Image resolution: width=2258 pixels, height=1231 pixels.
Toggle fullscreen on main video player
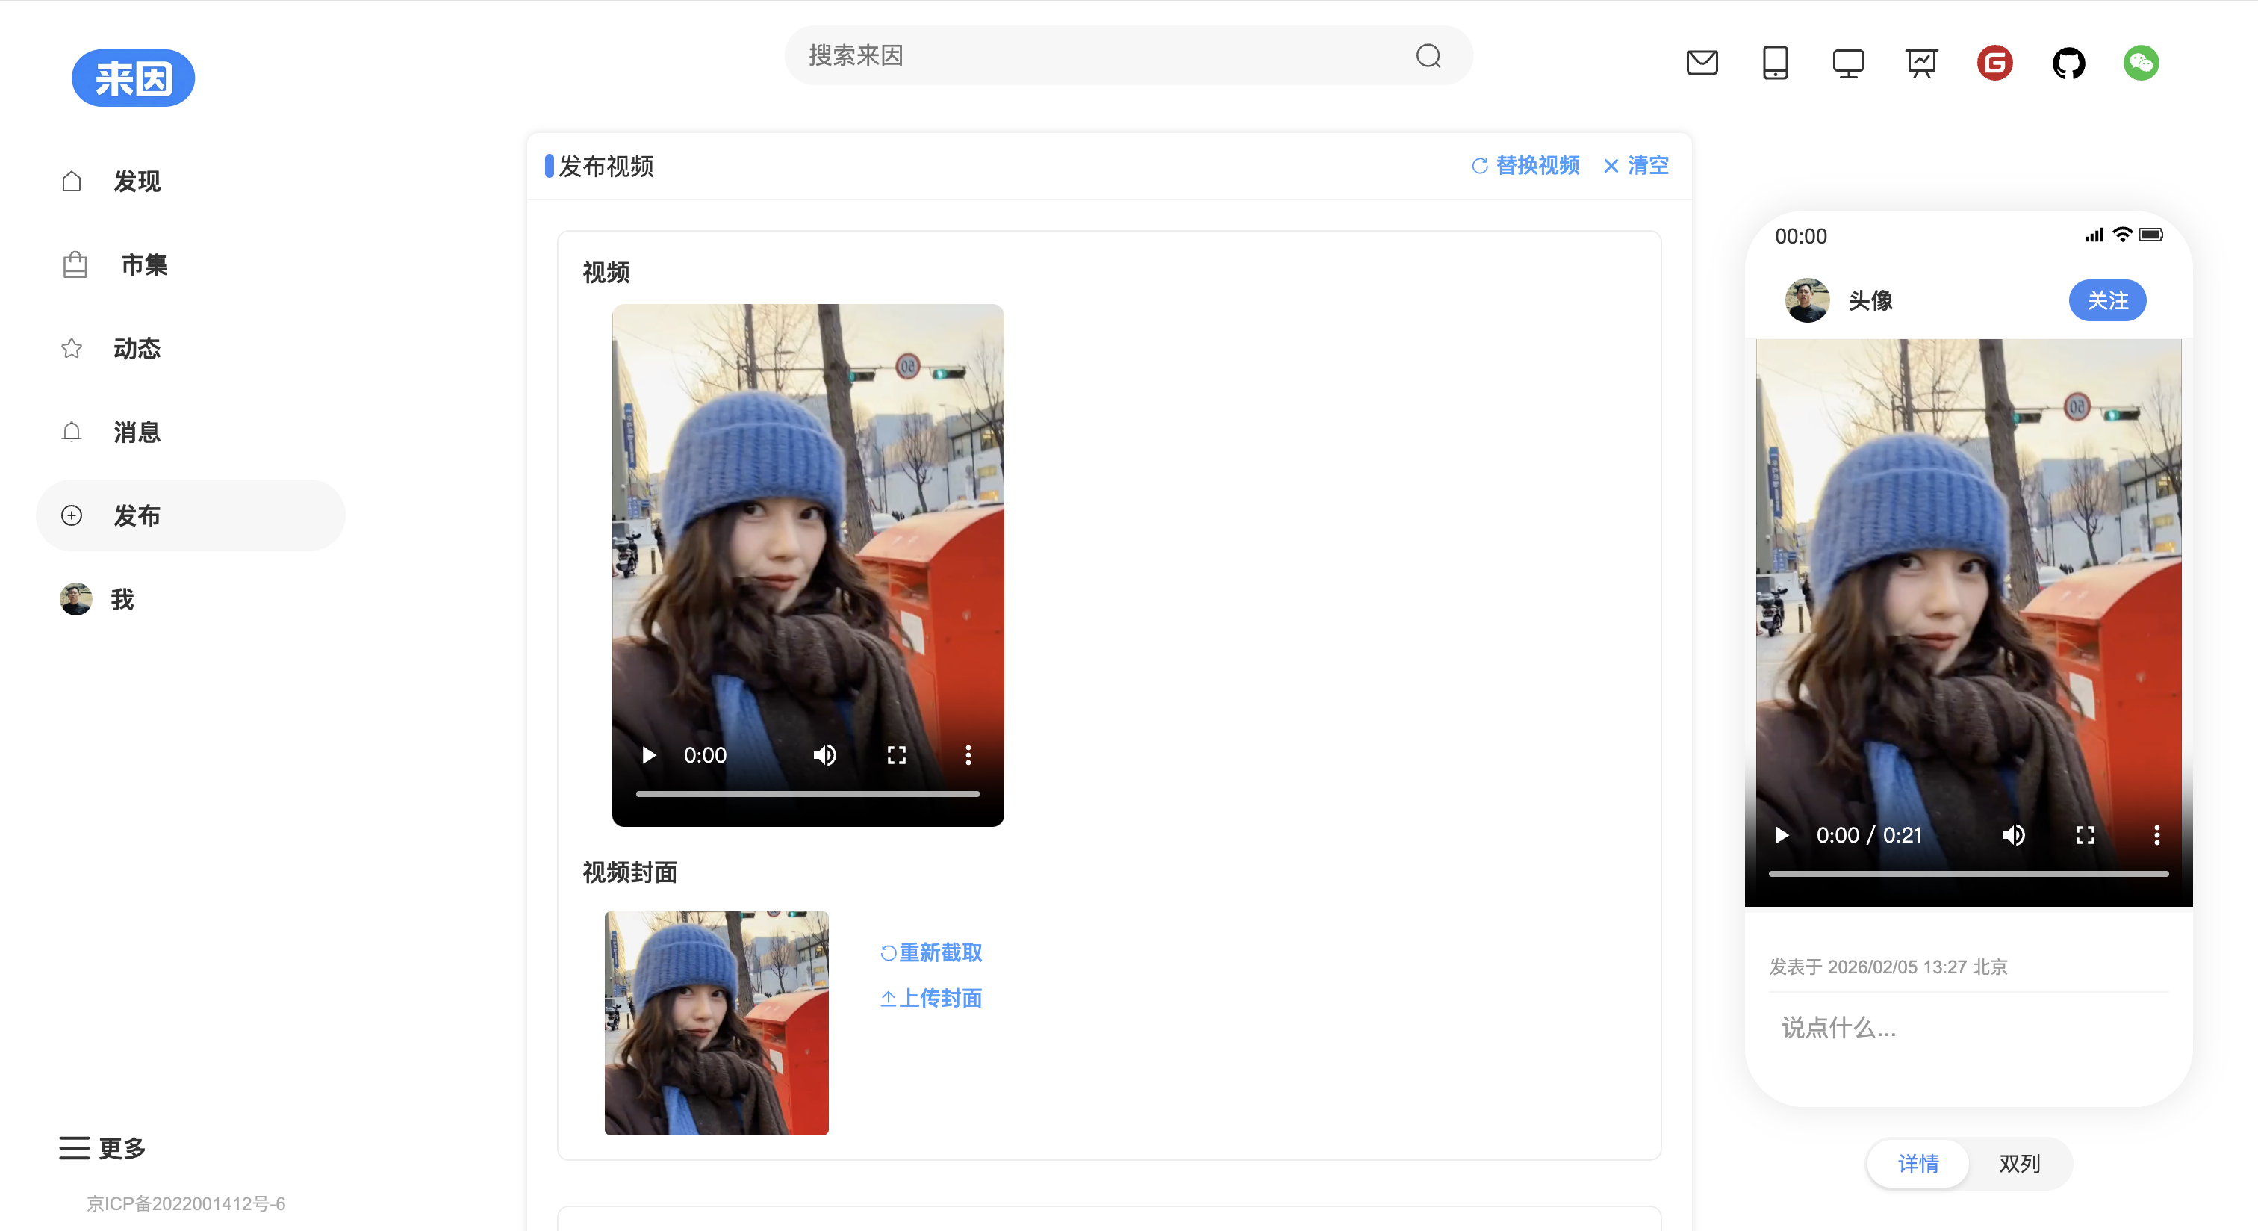(896, 755)
